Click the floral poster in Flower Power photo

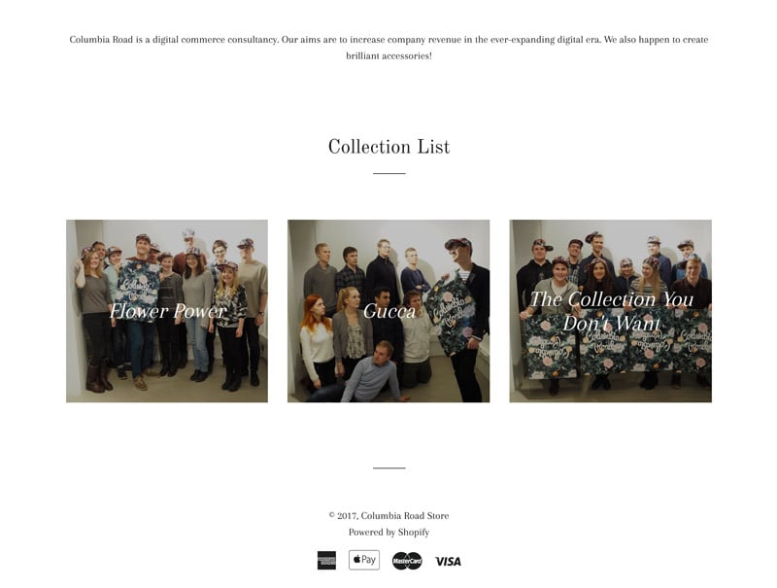point(138,291)
